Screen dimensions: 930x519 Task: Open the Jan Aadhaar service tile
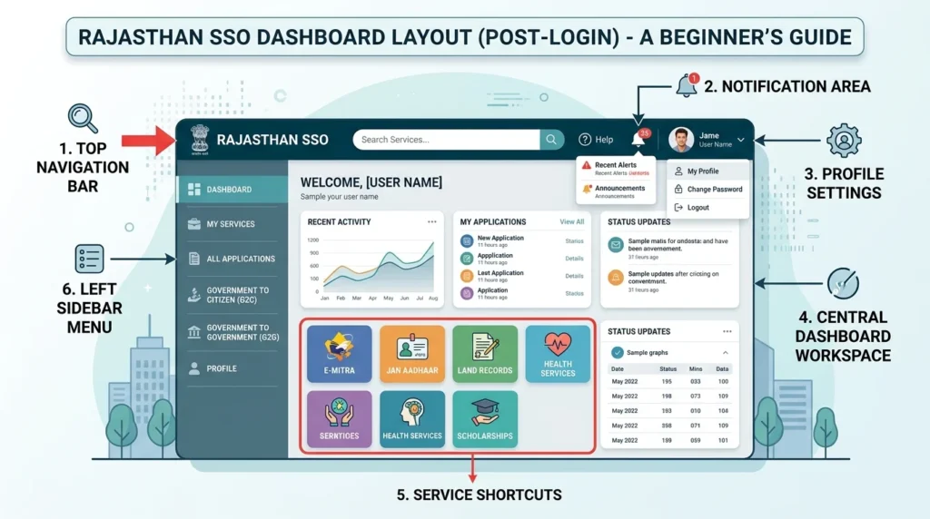[412, 354]
